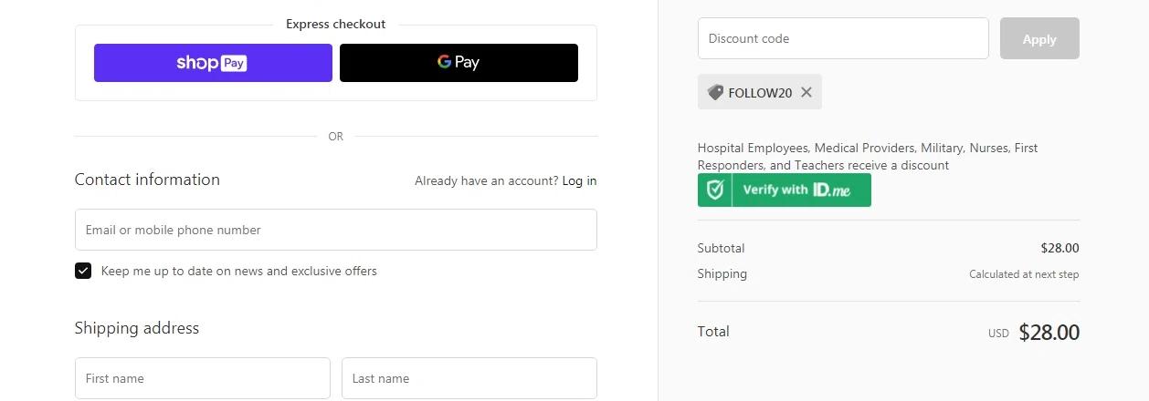Click the Log in link

579,180
